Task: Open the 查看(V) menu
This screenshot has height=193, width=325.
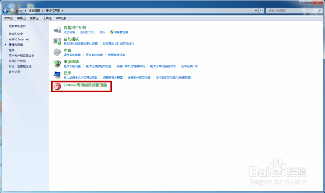Action: [x=35, y=18]
